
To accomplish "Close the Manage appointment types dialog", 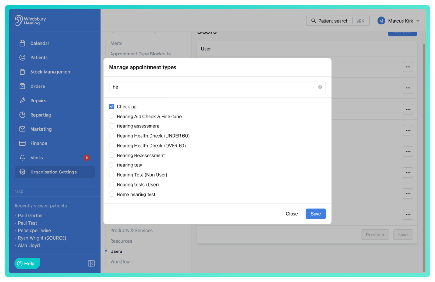I will (x=292, y=214).
